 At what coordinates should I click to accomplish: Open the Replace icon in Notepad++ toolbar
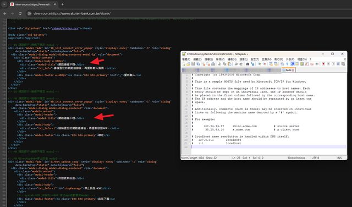252,64
